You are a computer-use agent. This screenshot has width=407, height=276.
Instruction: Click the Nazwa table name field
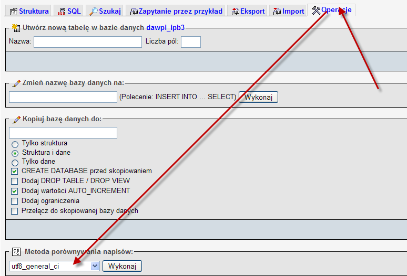tap(87, 42)
